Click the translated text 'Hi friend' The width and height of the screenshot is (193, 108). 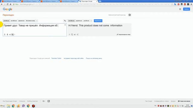(73, 25)
